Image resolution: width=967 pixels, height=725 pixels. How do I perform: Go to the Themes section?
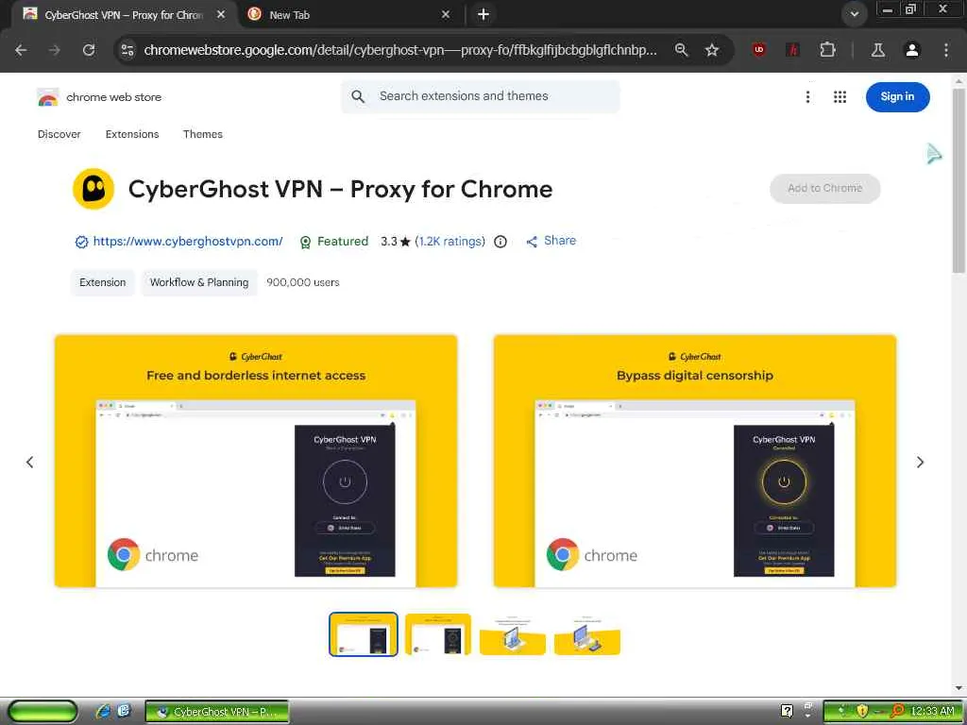coord(203,134)
